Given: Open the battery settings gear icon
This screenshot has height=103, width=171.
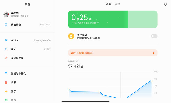Looking at the screenshot, I should pyautogui.click(x=165, y=4).
